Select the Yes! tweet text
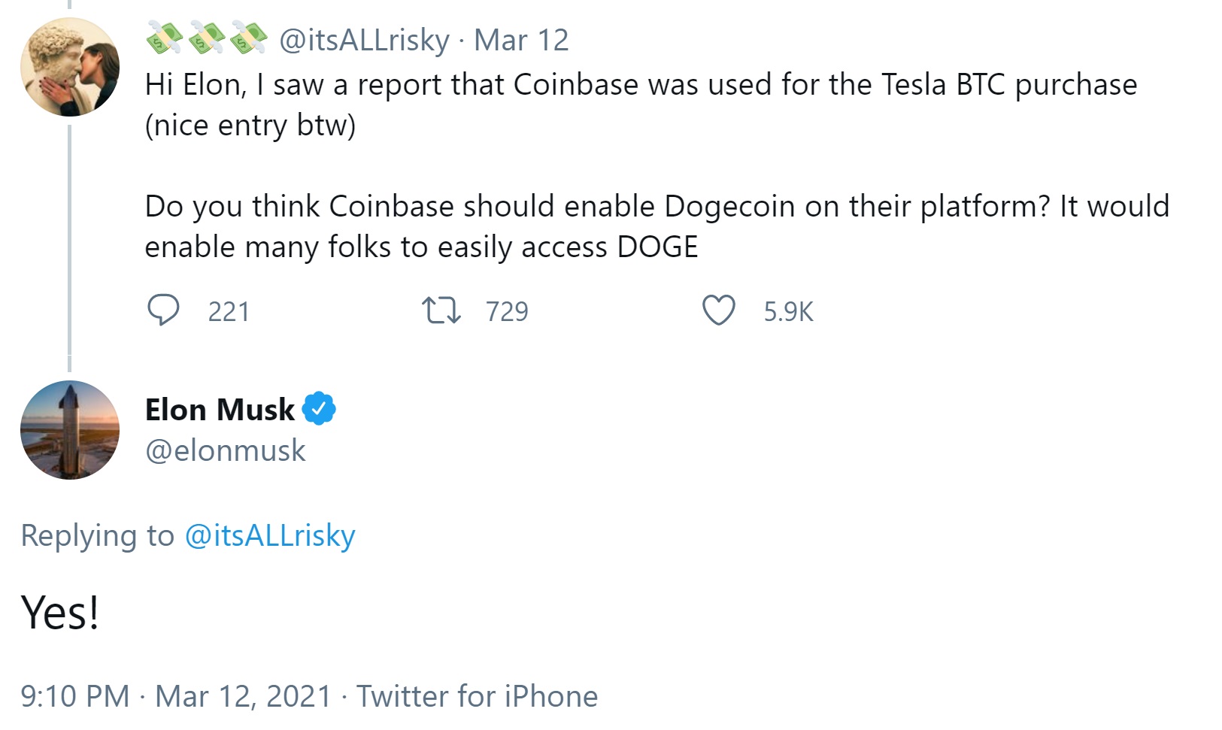Screen dimensions: 1222x730 point(58,612)
